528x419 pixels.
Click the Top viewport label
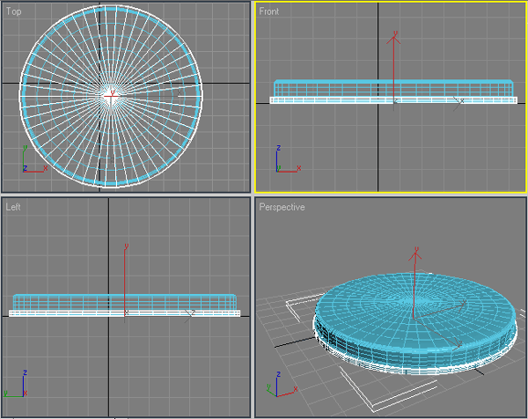[14, 11]
